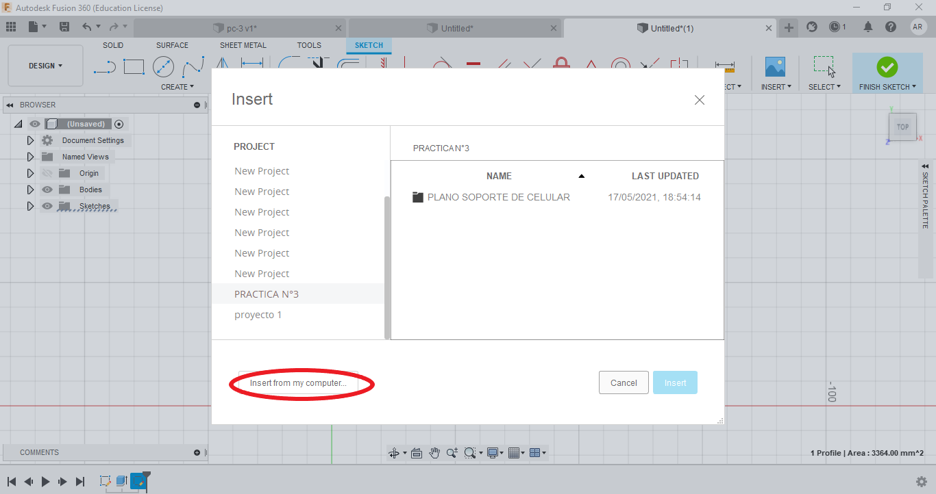Open the Viewports layout dropdown
Image resolution: width=936 pixels, height=494 pixels.
tap(538, 452)
